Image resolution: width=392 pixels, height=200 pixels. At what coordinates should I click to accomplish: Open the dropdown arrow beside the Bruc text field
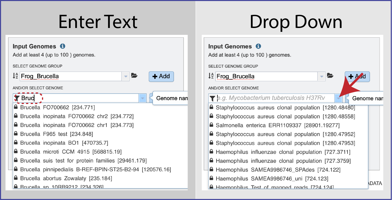click(x=142, y=98)
